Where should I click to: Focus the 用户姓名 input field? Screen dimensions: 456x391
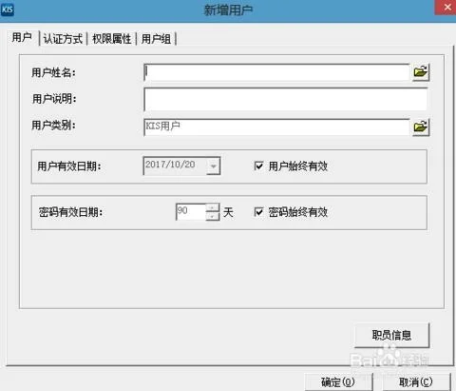click(277, 72)
